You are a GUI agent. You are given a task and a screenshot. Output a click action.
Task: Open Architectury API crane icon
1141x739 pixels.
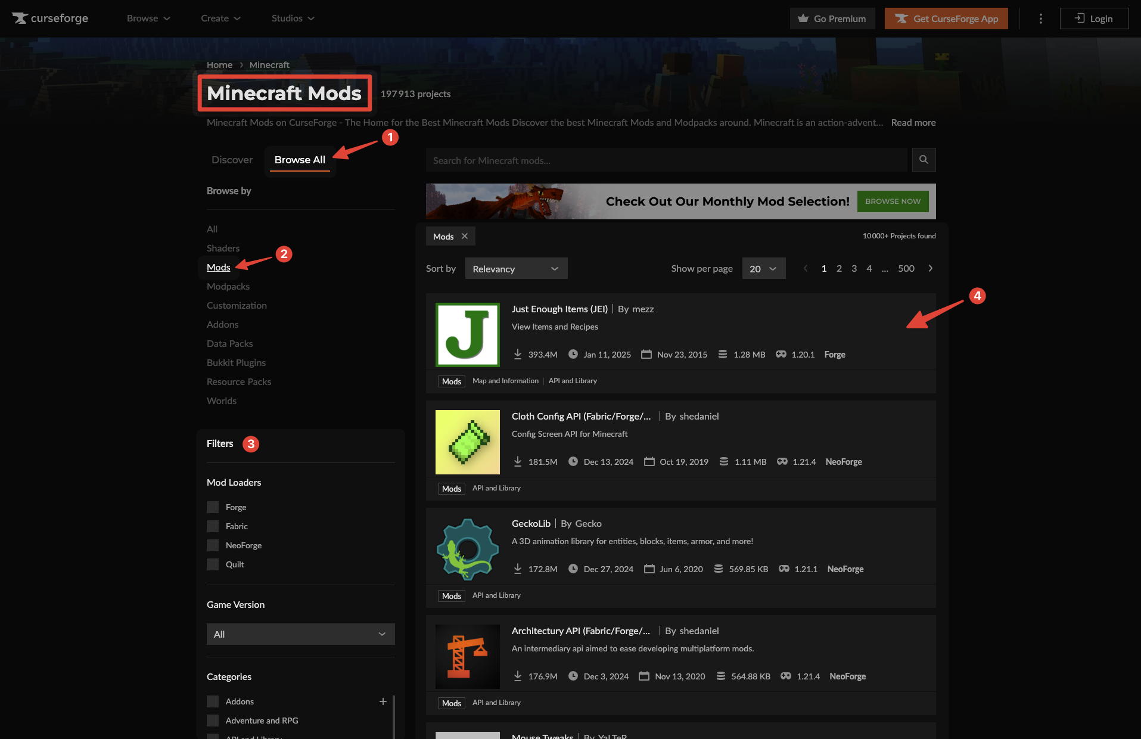[x=468, y=656]
